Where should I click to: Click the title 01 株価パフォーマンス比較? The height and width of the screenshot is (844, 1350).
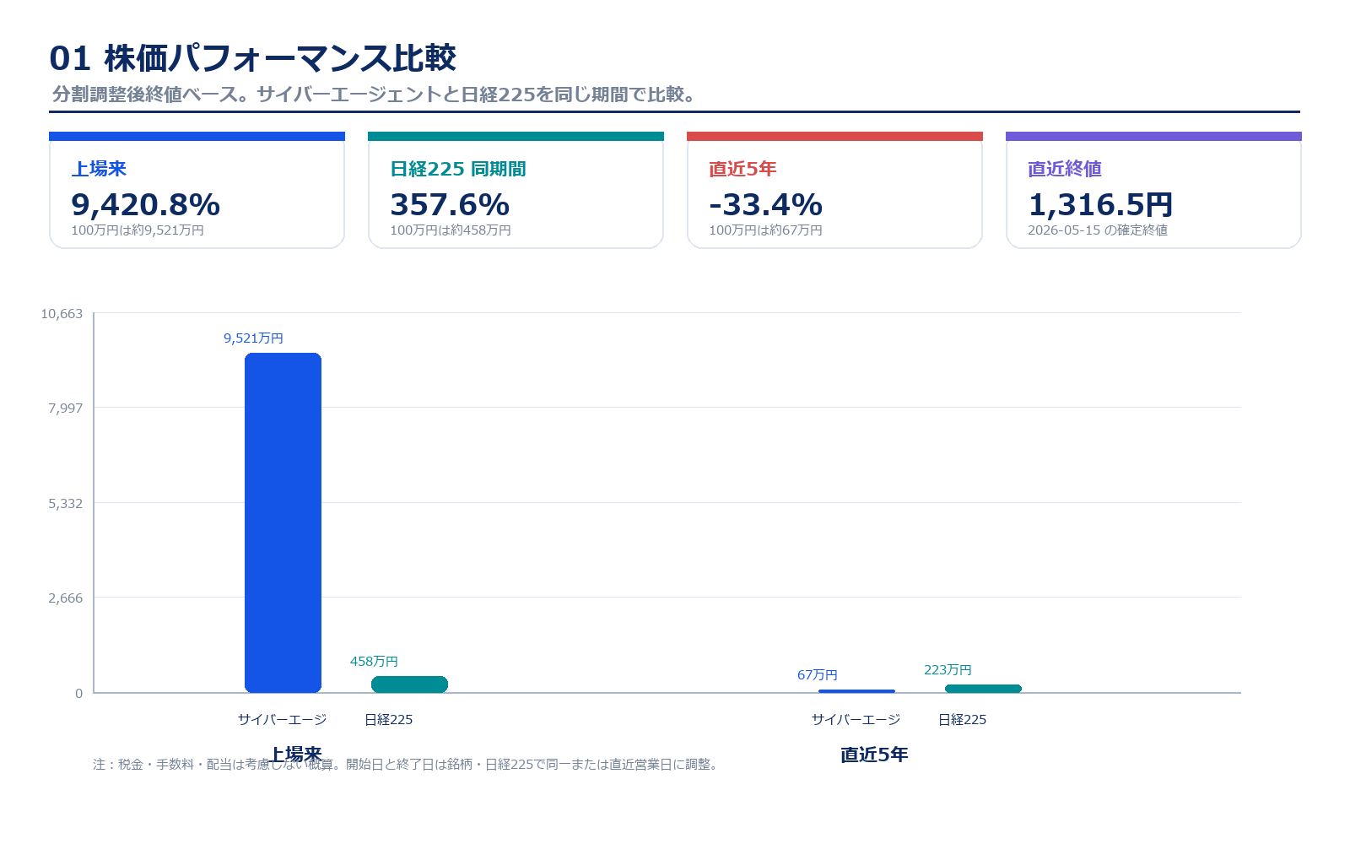(x=252, y=58)
